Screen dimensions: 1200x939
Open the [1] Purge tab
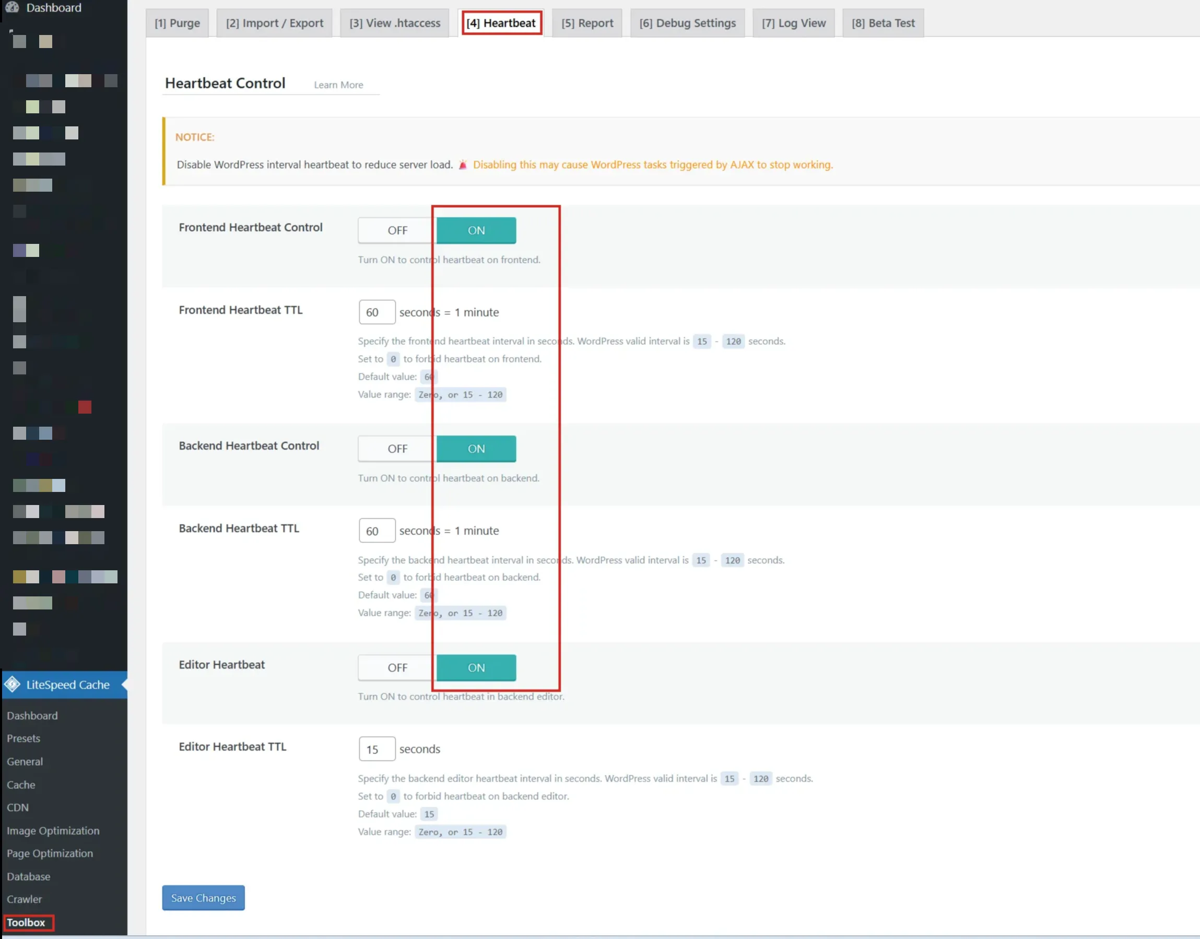pos(177,23)
